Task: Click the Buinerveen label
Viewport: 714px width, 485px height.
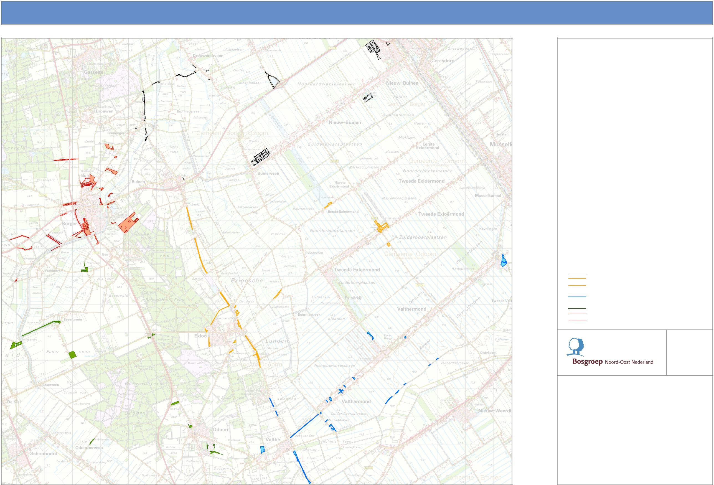Action: pos(268,173)
